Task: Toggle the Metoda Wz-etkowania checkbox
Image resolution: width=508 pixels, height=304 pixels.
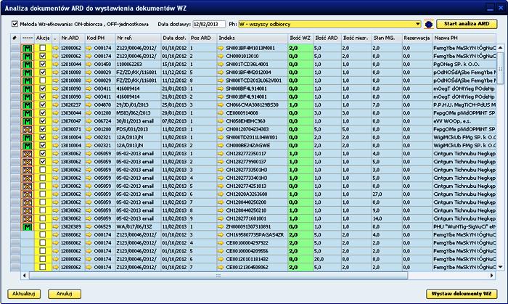Action: [x=15, y=24]
